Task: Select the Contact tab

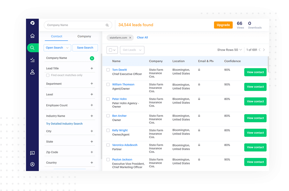Action: point(56,36)
